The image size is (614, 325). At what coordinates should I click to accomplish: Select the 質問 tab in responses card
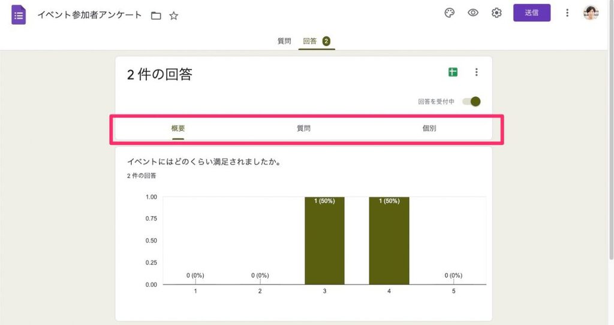coord(303,128)
